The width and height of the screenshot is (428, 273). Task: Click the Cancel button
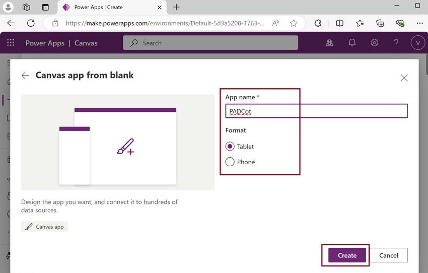coord(388,255)
